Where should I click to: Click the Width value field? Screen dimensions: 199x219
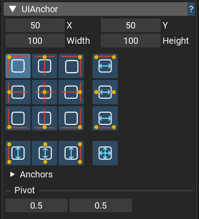pos(35,41)
